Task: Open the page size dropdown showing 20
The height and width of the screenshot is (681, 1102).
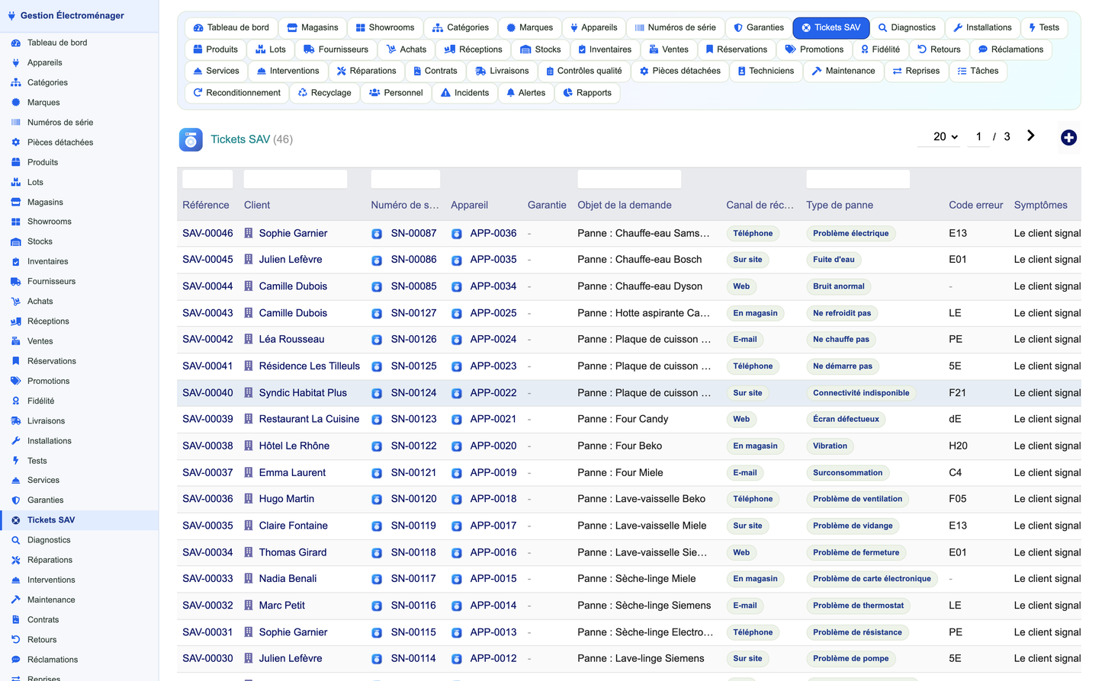Action: click(946, 136)
